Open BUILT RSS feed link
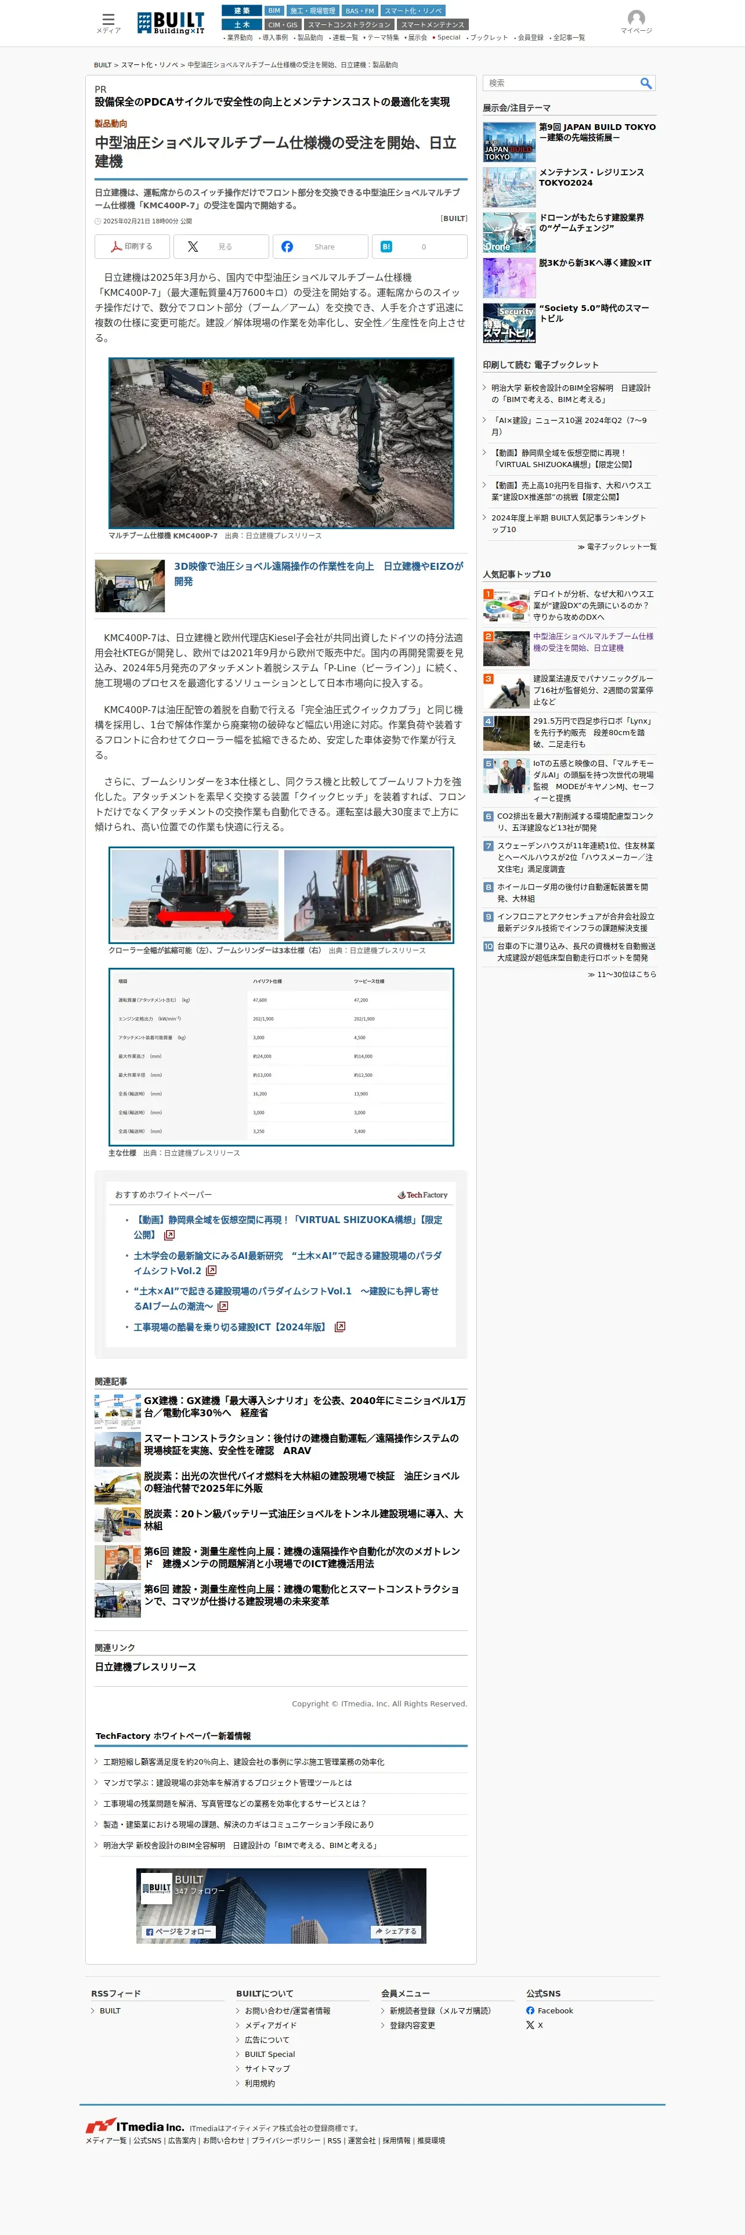Image resolution: width=745 pixels, height=2235 pixels. [x=110, y=2010]
